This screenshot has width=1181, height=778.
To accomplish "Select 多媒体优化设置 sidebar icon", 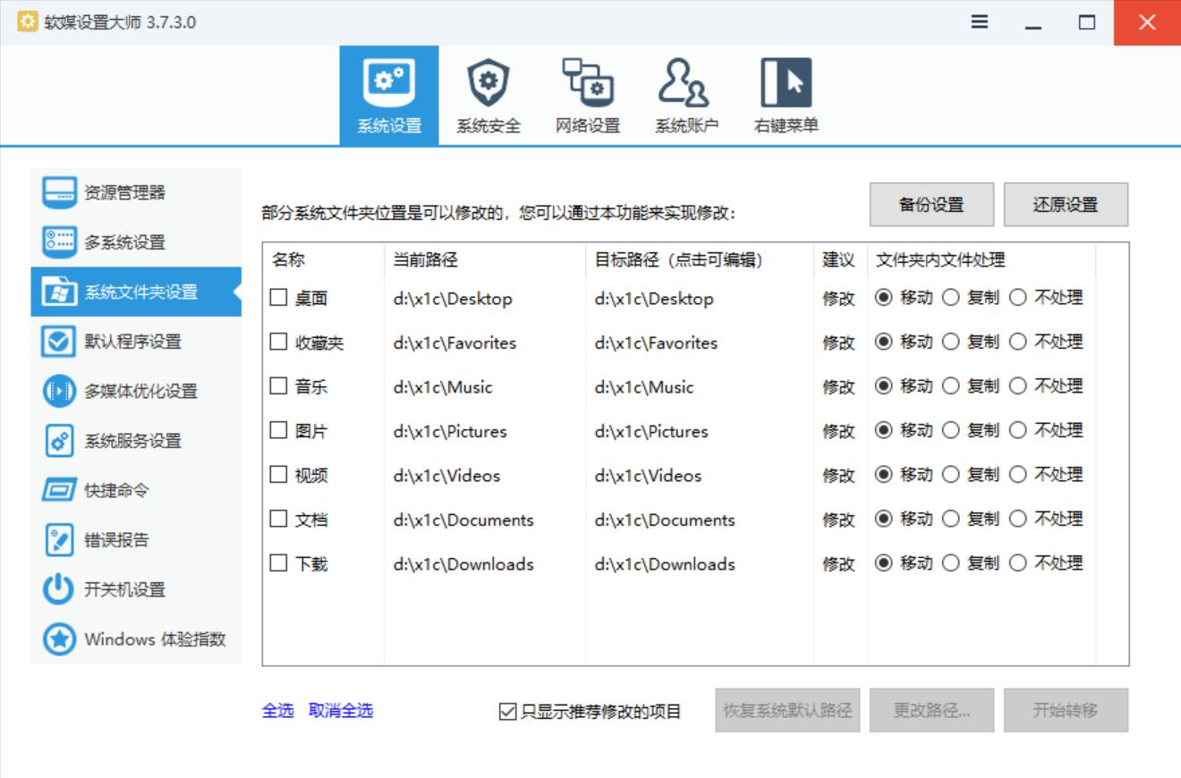I will click(60, 392).
